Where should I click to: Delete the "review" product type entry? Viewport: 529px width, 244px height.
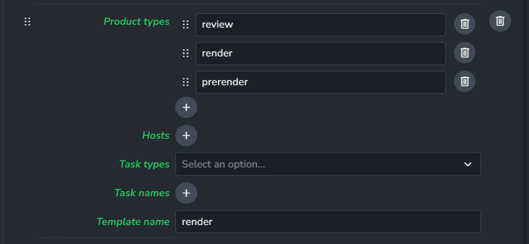coord(464,24)
